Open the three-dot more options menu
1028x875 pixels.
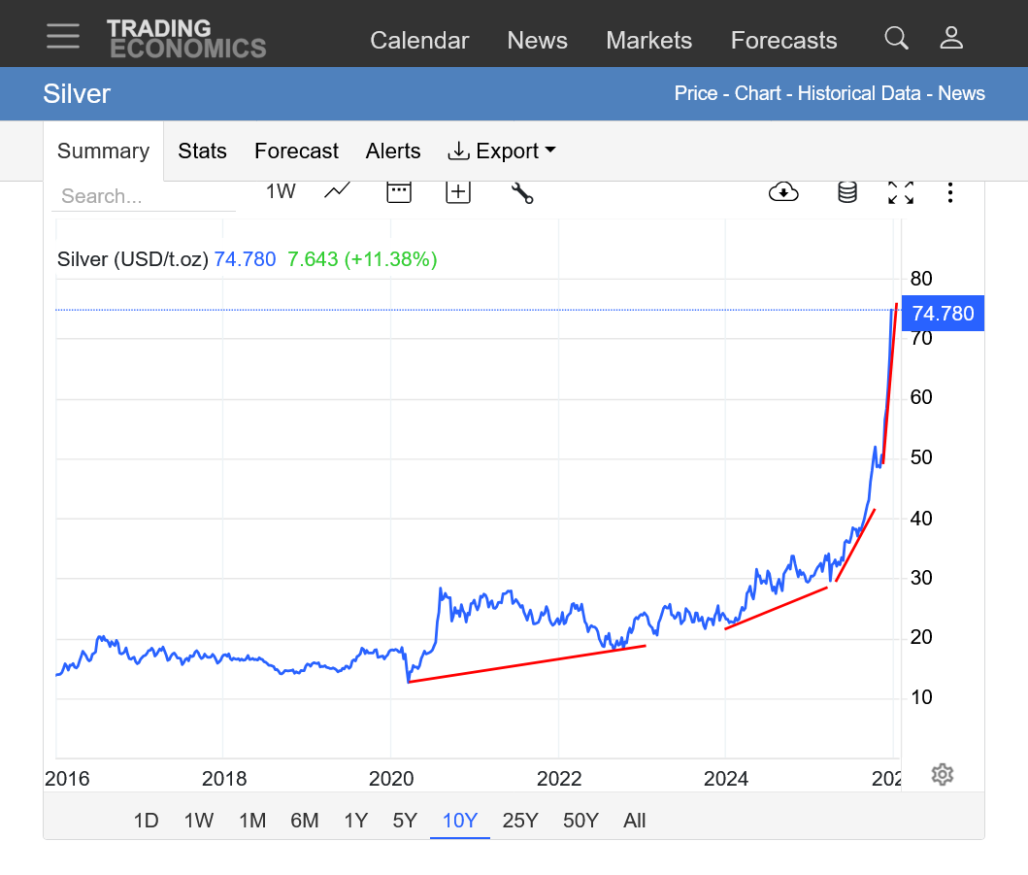[950, 192]
